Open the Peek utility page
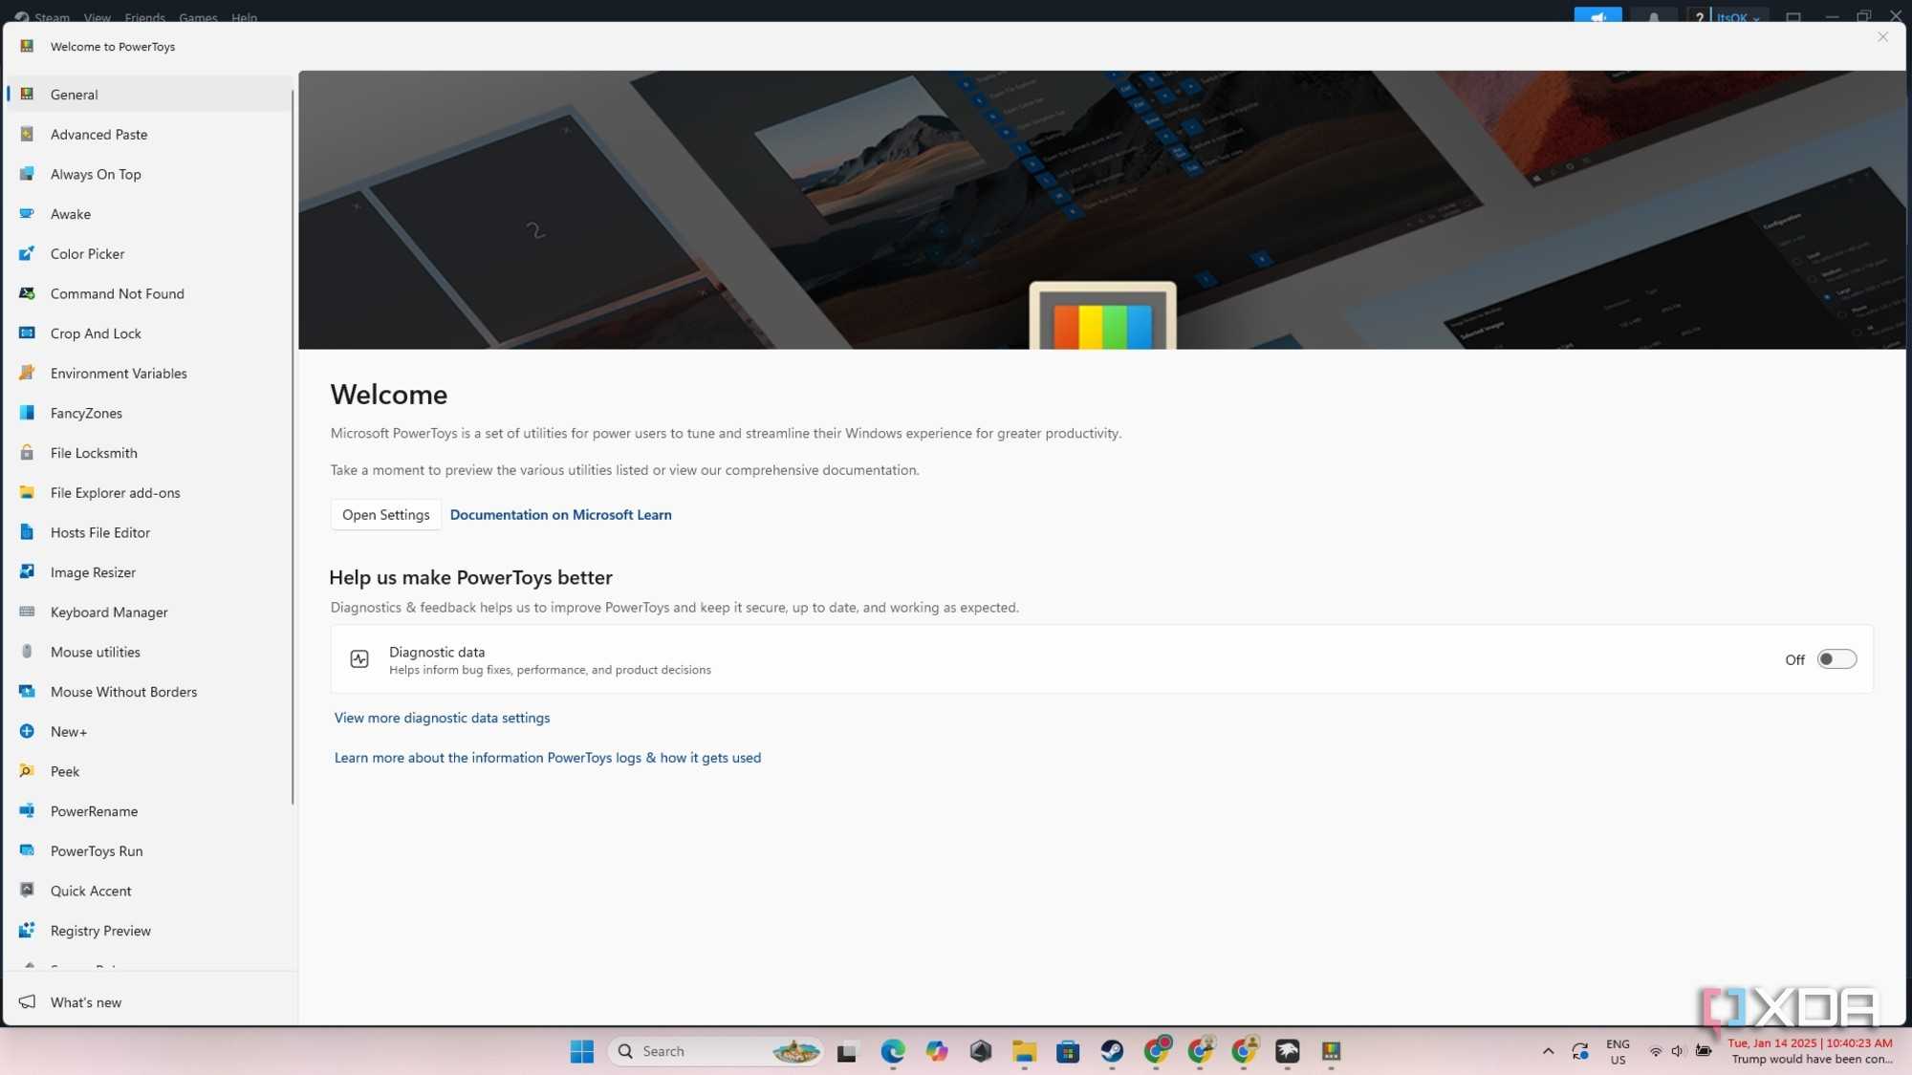Viewport: 1912px width, 1075px height. pos(148,771)
